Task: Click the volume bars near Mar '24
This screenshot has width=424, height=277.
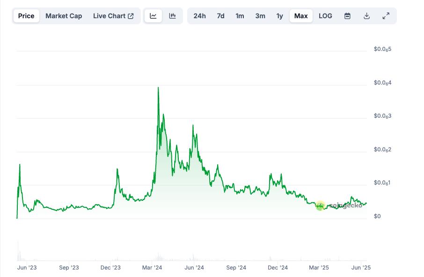Action: pyautogui.click(x=158, y=256)
